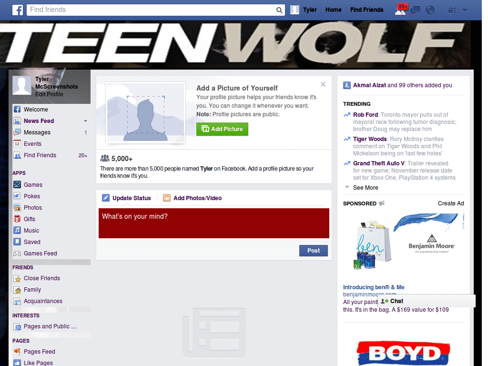Image resolution: width=488 pixels, height=366 pixels.
Task: Expand the News Feed options arrow
Action: 85,121
